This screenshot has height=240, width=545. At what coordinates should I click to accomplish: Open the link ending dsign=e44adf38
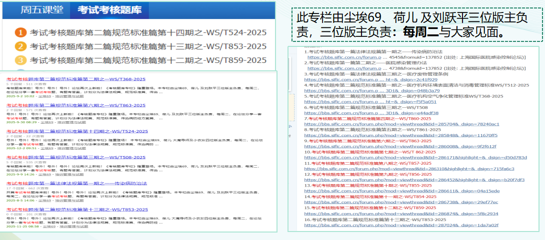[371, 113]
